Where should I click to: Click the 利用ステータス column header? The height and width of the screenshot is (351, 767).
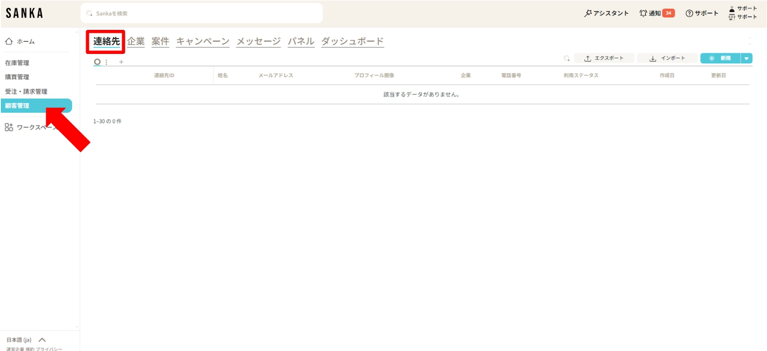pos(581,75)
